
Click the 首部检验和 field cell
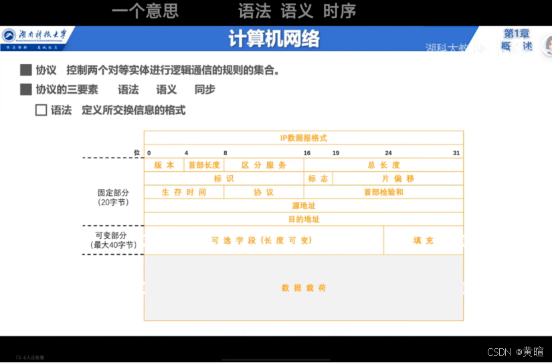(384, 192)
